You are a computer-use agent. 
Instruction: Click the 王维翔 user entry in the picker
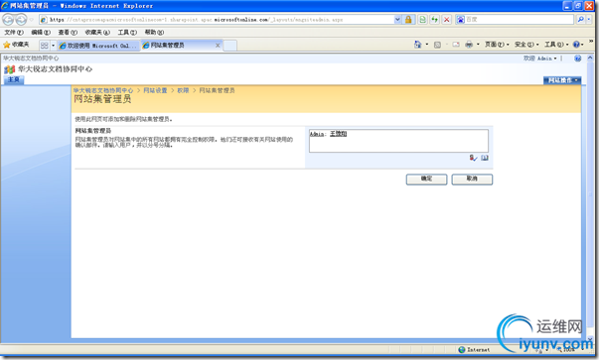point(338,134)
